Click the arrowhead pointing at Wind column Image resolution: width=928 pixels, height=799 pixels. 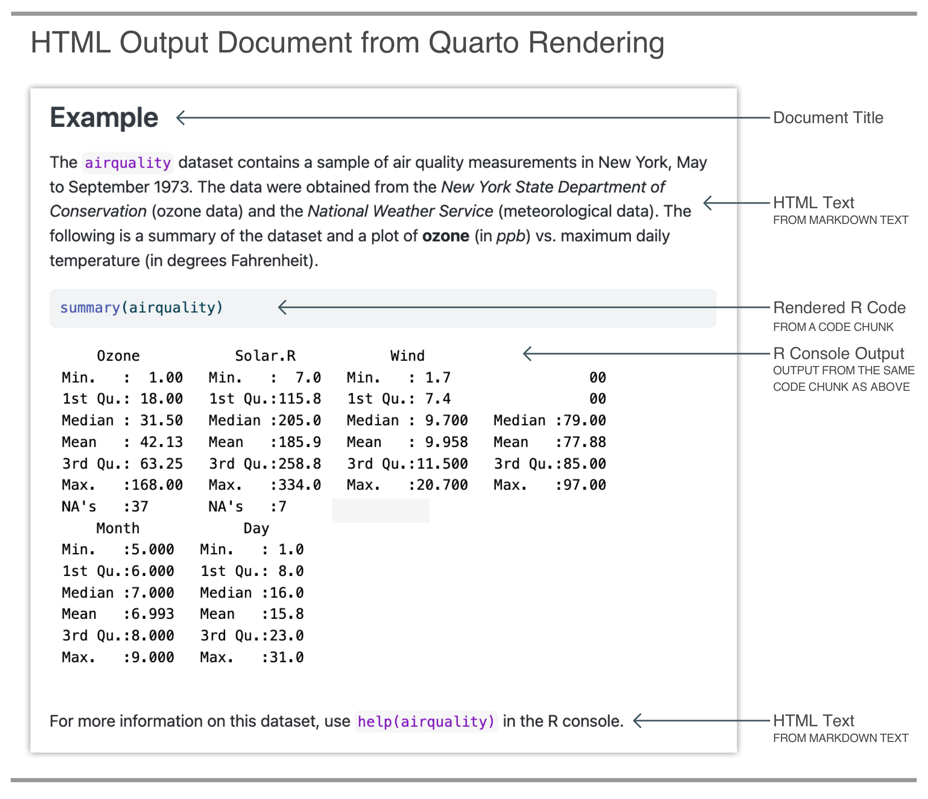[x=528, y=353]
